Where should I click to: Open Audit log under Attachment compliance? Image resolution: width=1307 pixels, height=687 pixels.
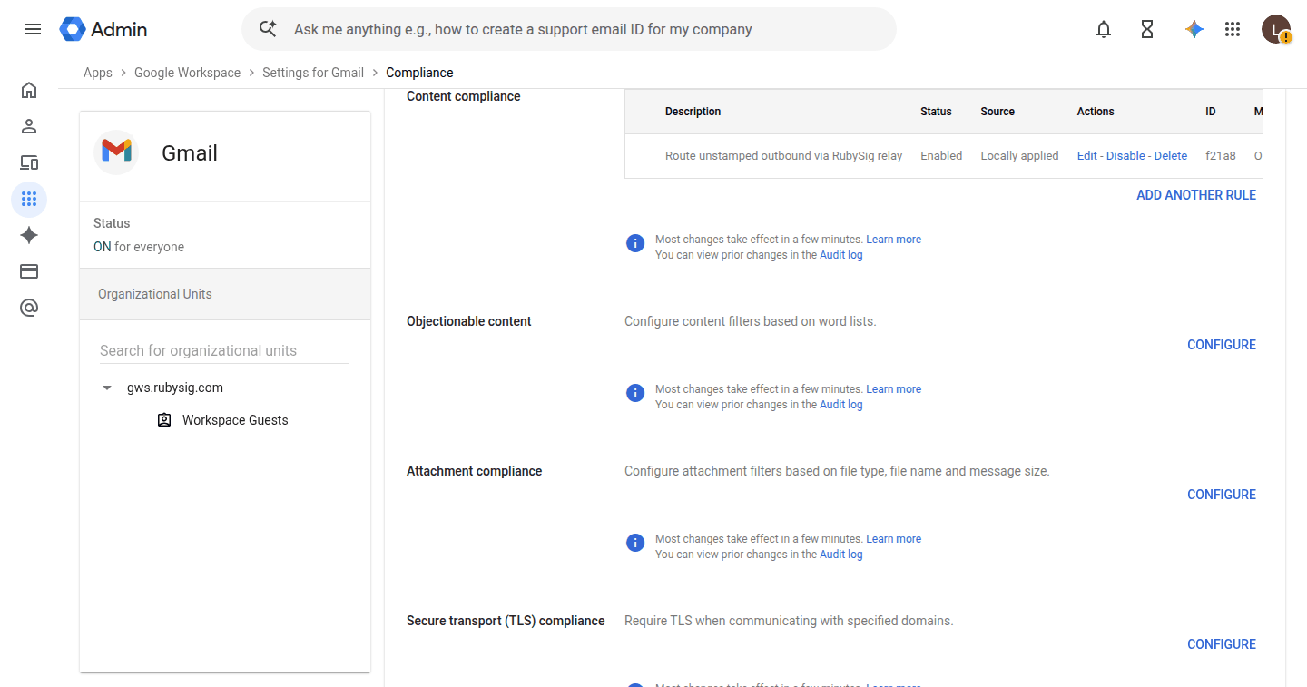tap(841, 555)
